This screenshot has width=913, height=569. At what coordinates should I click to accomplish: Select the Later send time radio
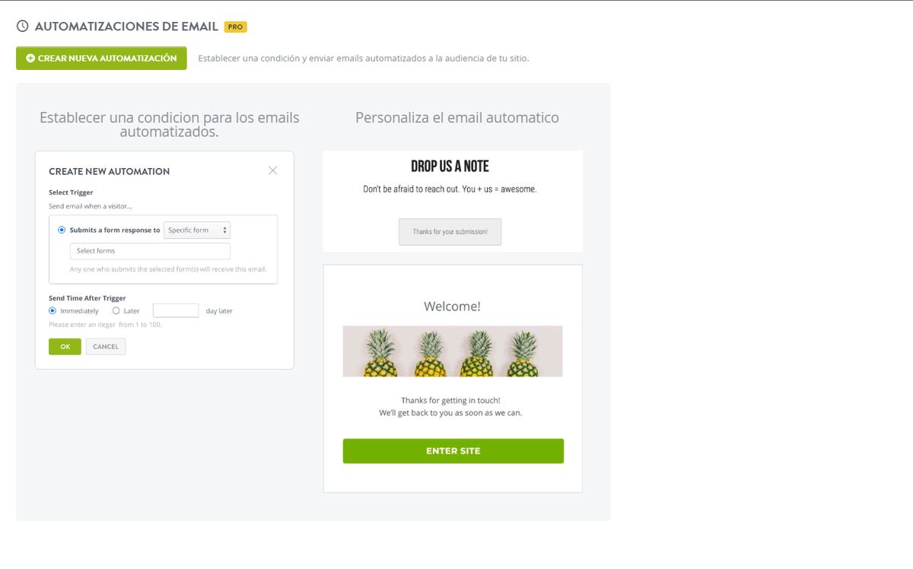[116, 310]
